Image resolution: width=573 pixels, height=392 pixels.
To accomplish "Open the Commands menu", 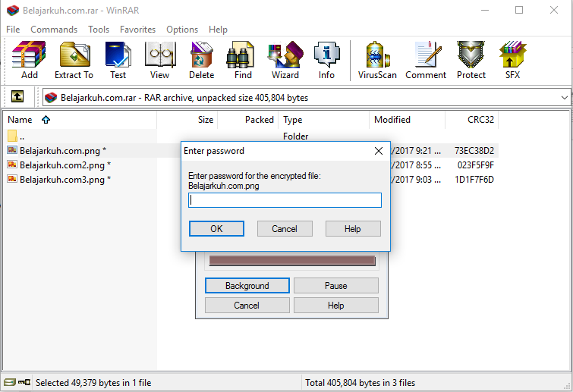I will click(54, 30).
